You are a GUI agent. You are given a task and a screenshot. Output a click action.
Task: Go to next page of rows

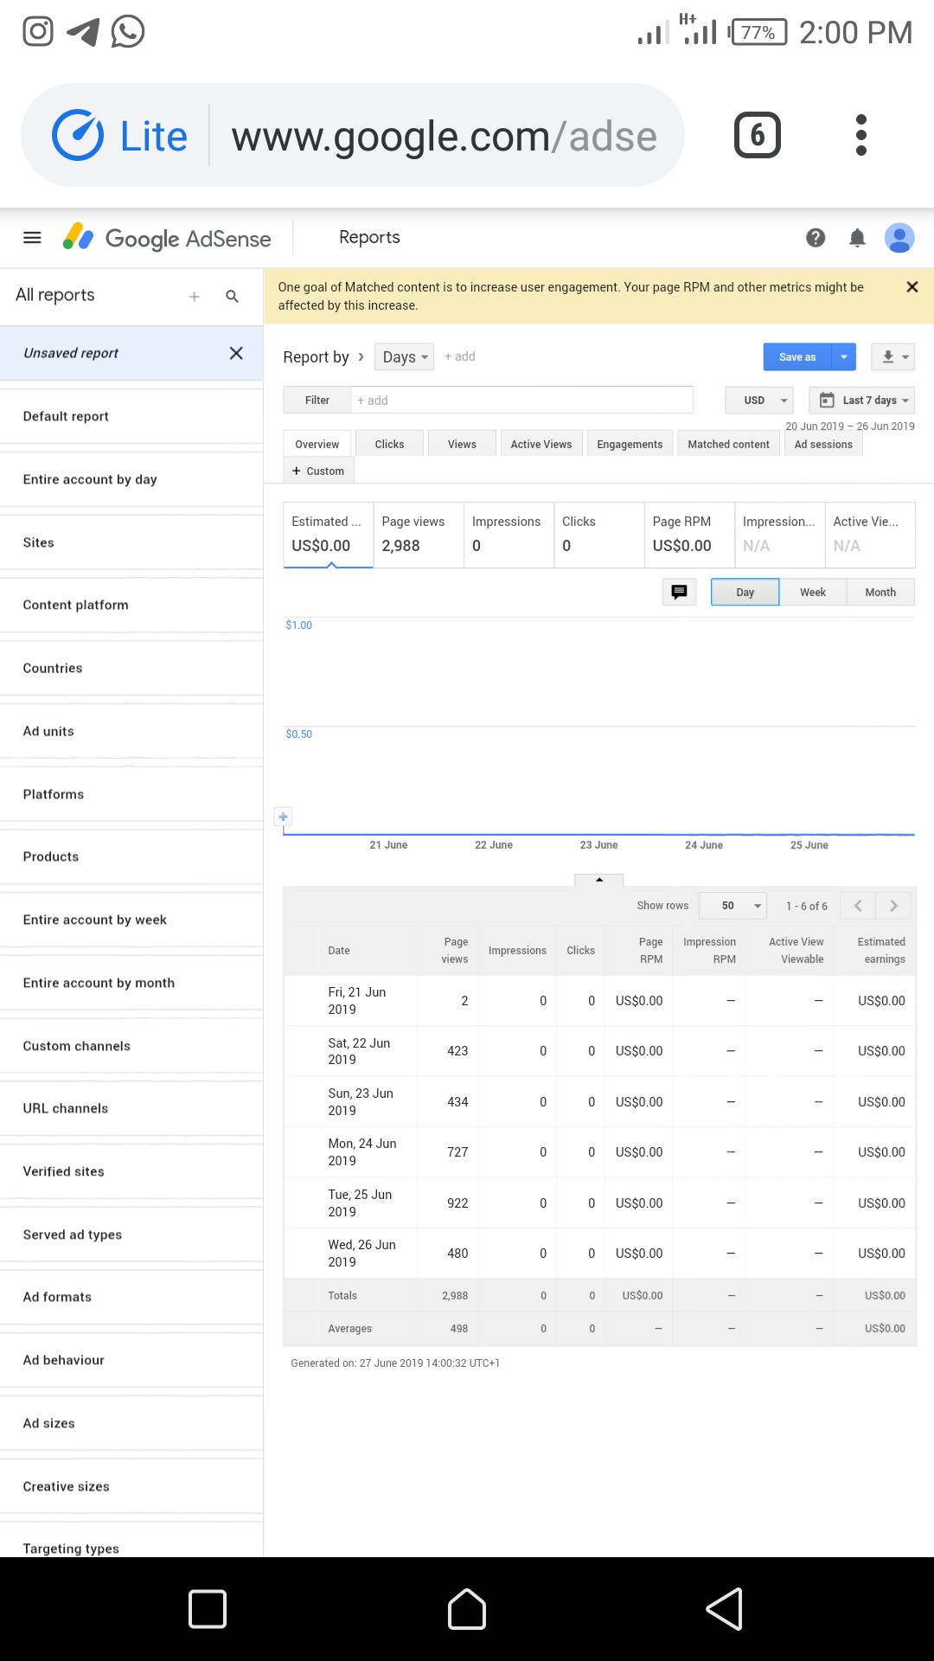[893, 906]
